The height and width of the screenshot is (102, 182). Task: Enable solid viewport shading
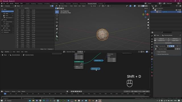click(143, 6)
